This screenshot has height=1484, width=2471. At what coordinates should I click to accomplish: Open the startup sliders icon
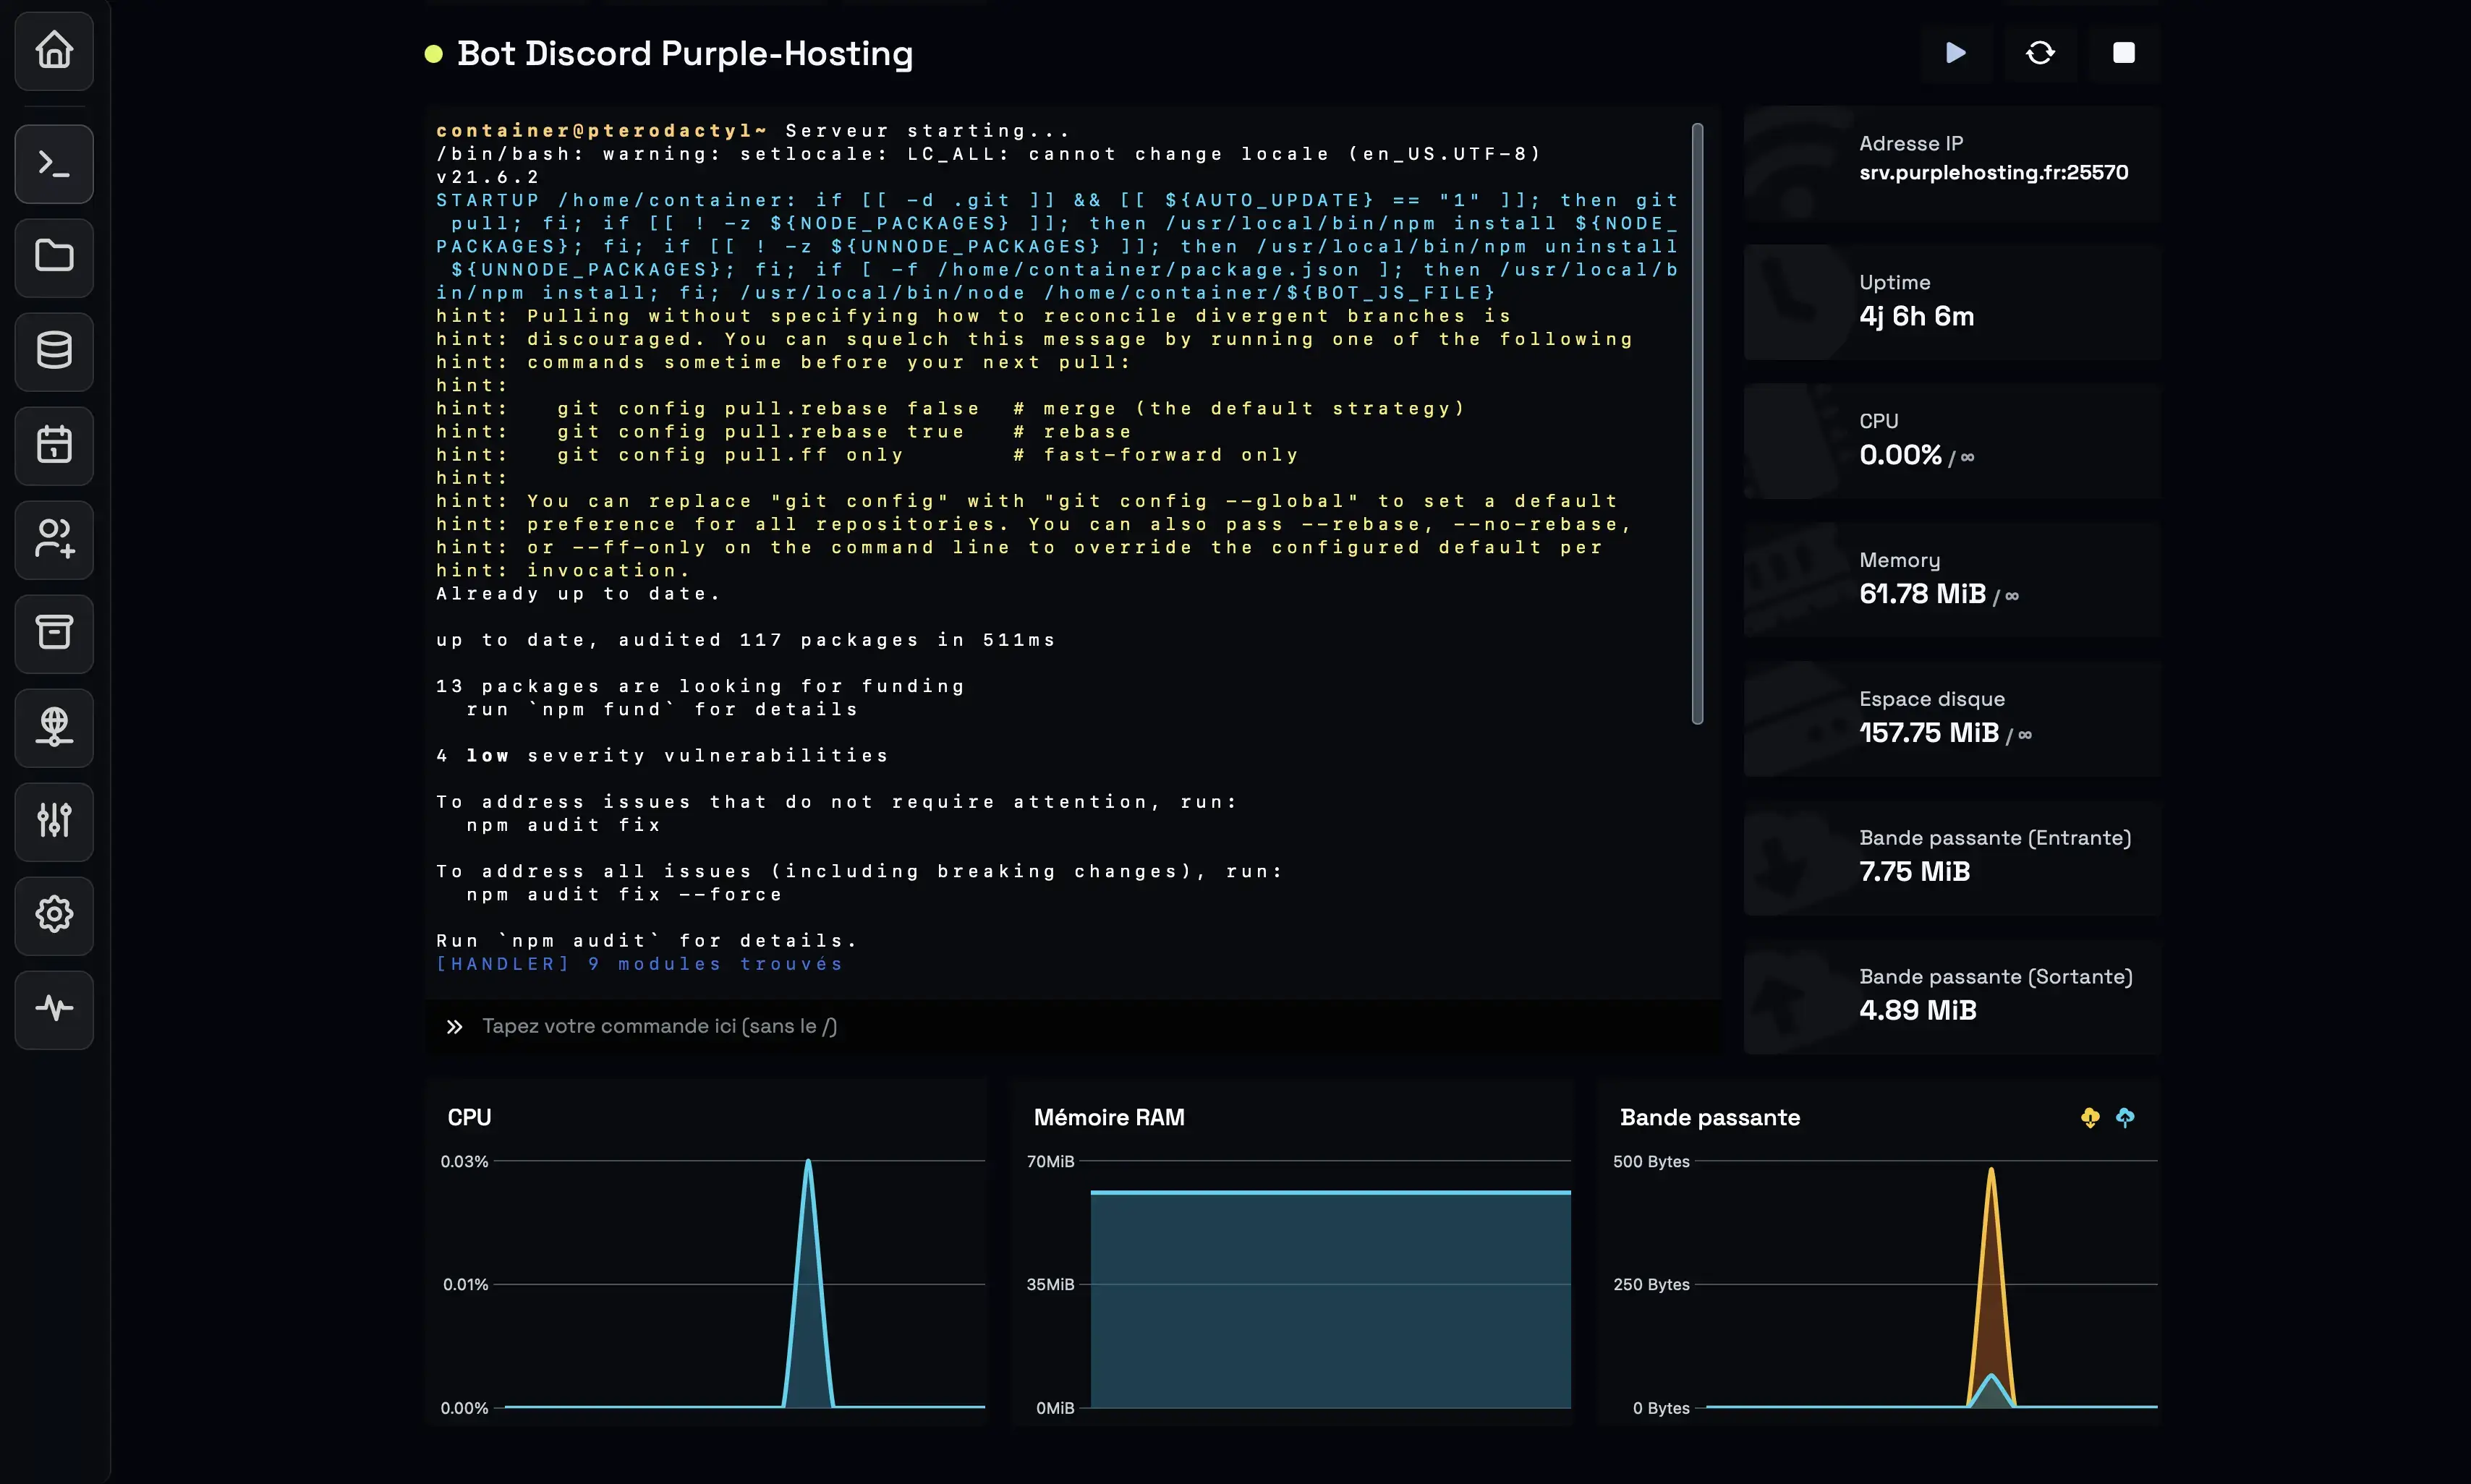tap(54, 820)
